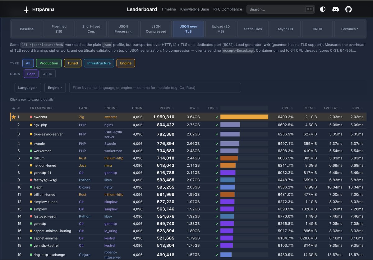Toggle the Engine type filter
Screen dimensions: 373x260
pos(126,63)
